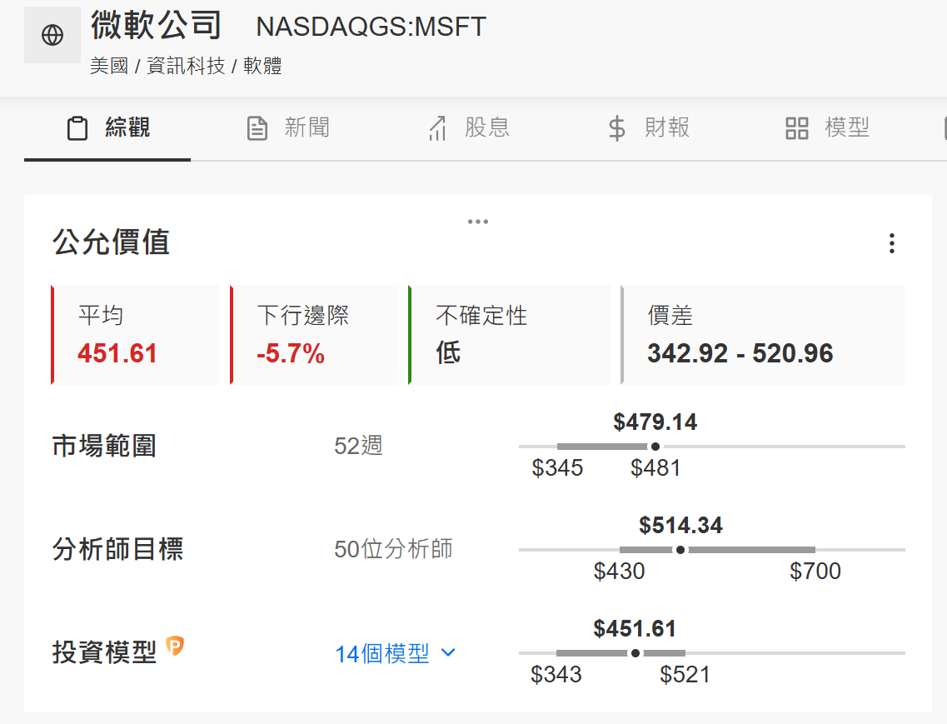Click the 公允價值 heading

[x=111, y=242]
